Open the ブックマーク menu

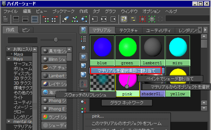(x=63, y=11)
